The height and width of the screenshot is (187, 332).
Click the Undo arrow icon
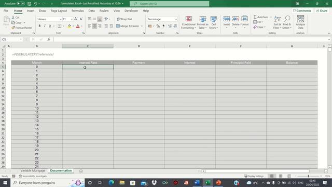pos(35,4)
